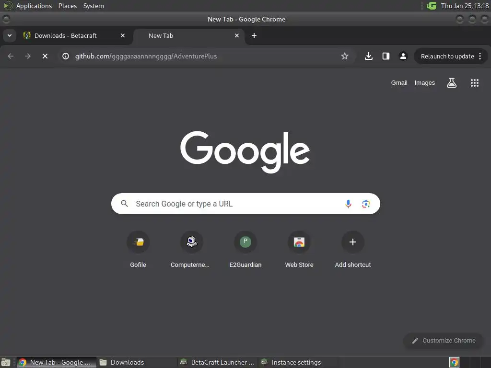Click the github.com URL in address bar
The image size is (491, 368).
point(146,57)
